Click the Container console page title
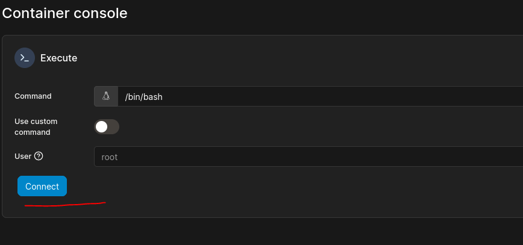Screen dimensions: 523x245 click(64, 13)
